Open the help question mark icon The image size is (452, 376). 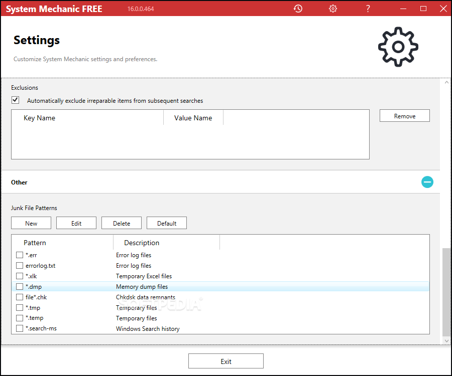coord(368,9)
